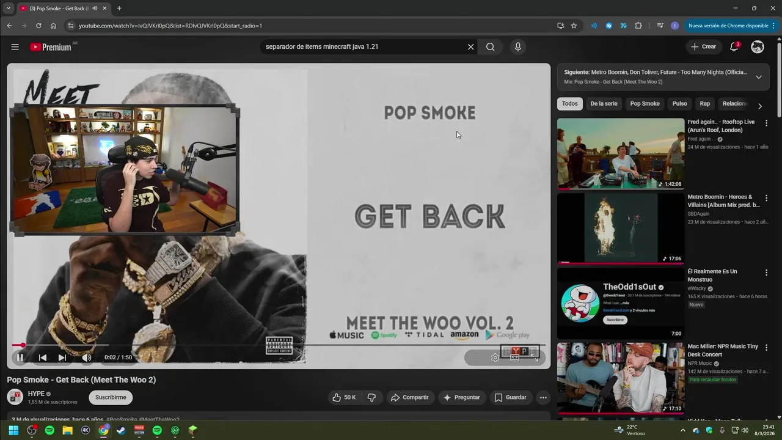Expand the Mix playlist panel chevron
Viewport: 782px width, 440px height.
758,77
